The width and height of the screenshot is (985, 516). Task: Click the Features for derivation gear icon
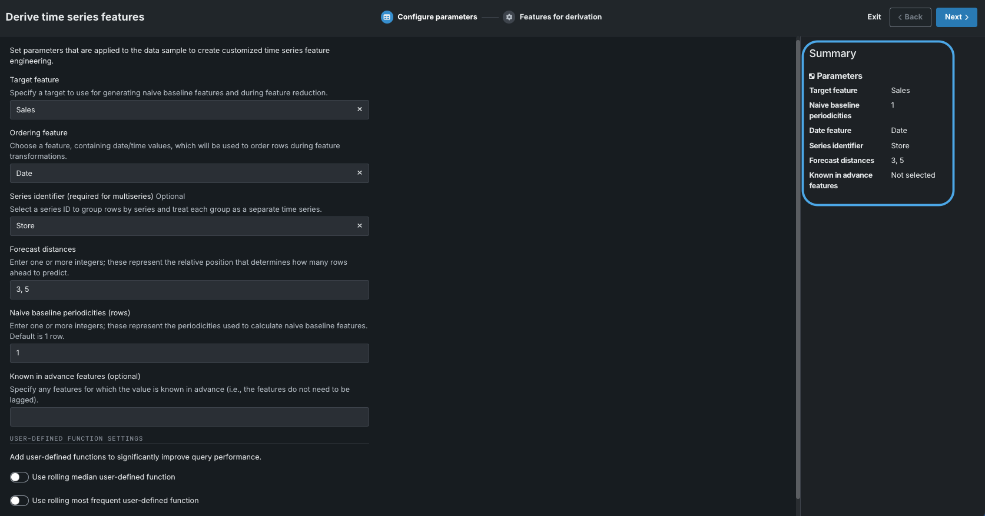click(x=509, y=17)
